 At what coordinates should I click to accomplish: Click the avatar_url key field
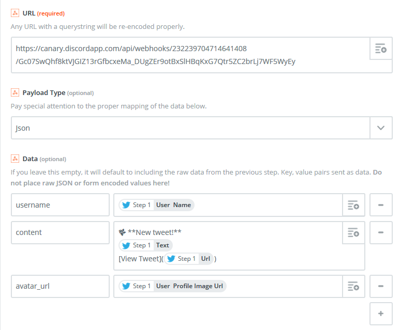[x=60, y=286]
